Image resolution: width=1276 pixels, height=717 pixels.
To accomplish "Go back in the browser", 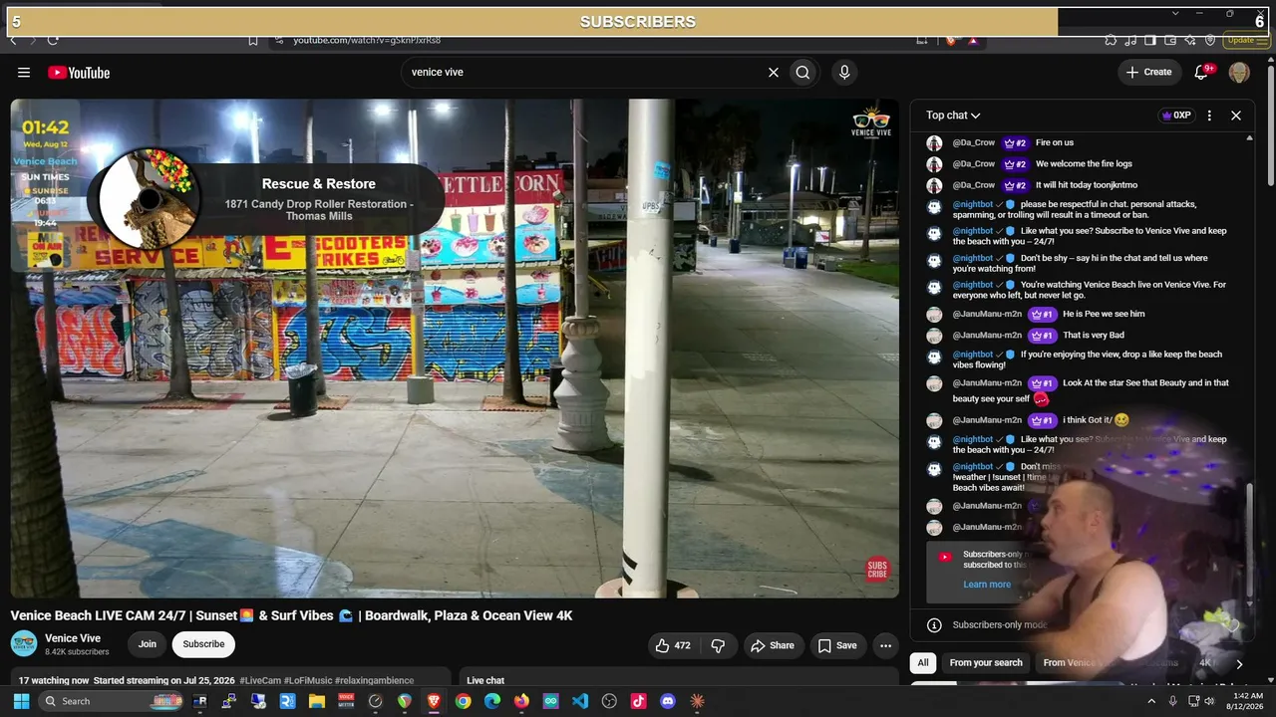I will (x=13, y=40).
